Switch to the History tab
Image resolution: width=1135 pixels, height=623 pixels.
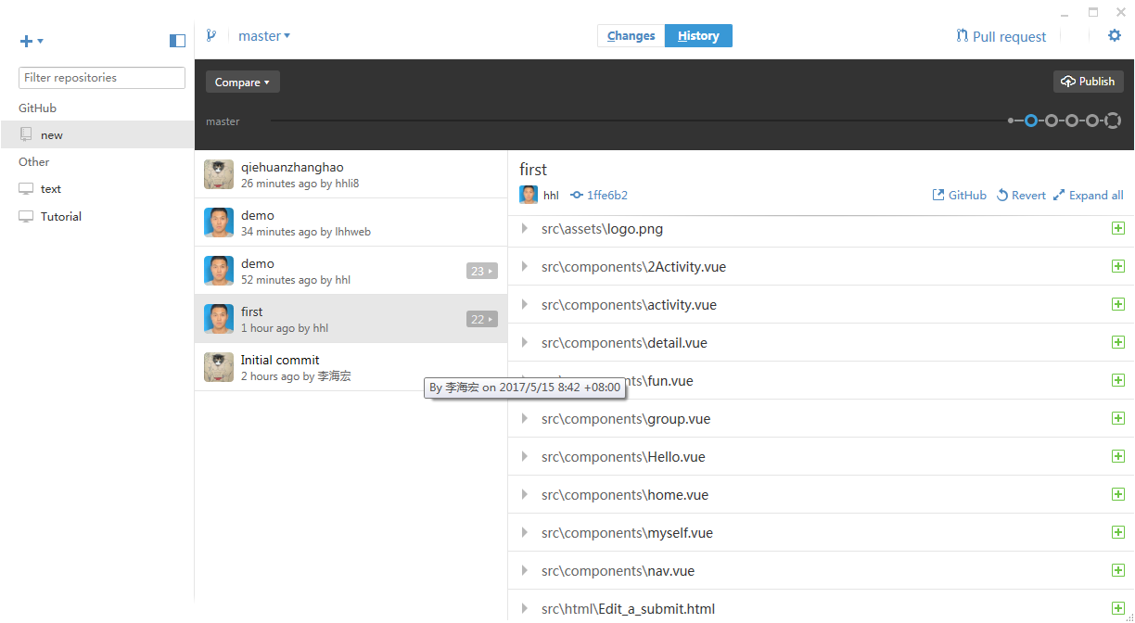tap(698, 36)
